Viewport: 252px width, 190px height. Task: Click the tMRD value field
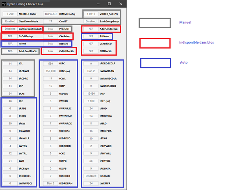tap(91, 123)
